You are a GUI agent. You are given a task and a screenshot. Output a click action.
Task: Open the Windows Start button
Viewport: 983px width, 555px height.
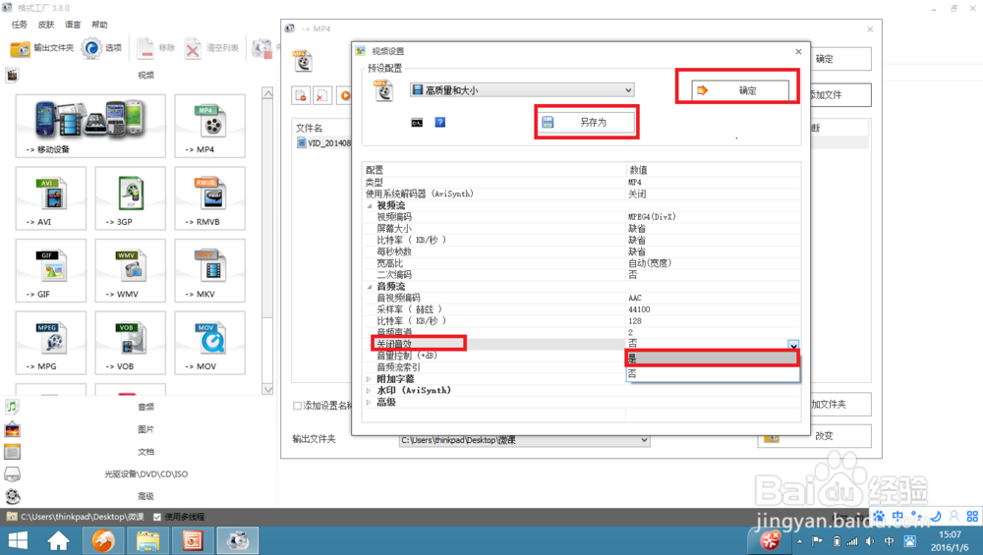click(x=18, y=540)
